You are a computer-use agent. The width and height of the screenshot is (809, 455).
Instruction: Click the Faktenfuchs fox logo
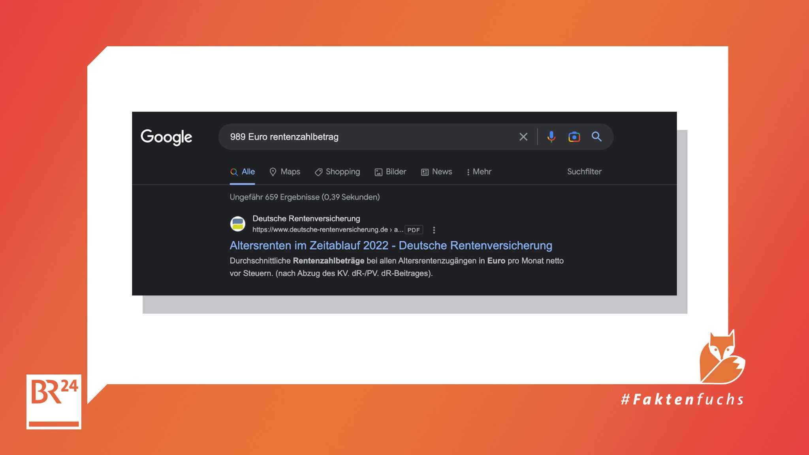[722, 357]
